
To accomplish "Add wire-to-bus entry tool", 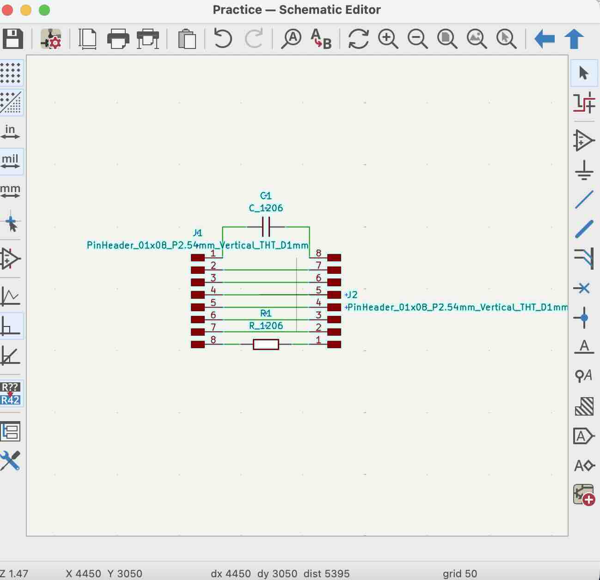I will click(584, 259).
